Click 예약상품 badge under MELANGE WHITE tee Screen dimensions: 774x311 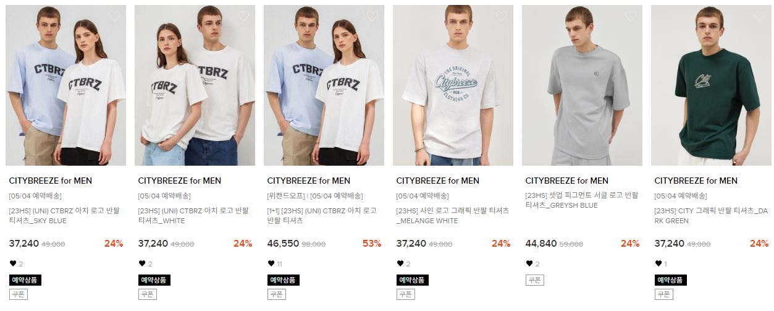[412, 280]
